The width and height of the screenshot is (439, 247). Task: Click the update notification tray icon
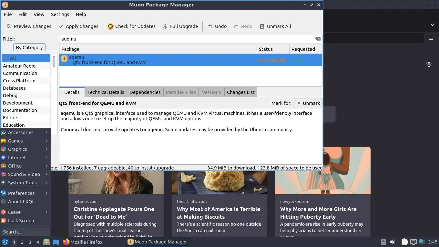pyautogui.click(x=422, y=242)
